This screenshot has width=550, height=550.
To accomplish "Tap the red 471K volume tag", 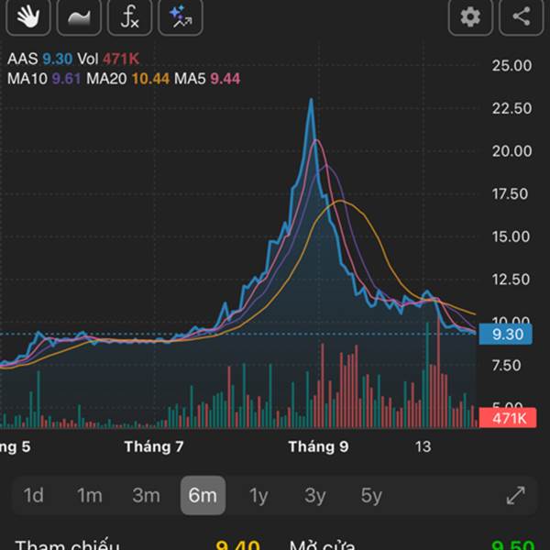I will pos(508,418).
